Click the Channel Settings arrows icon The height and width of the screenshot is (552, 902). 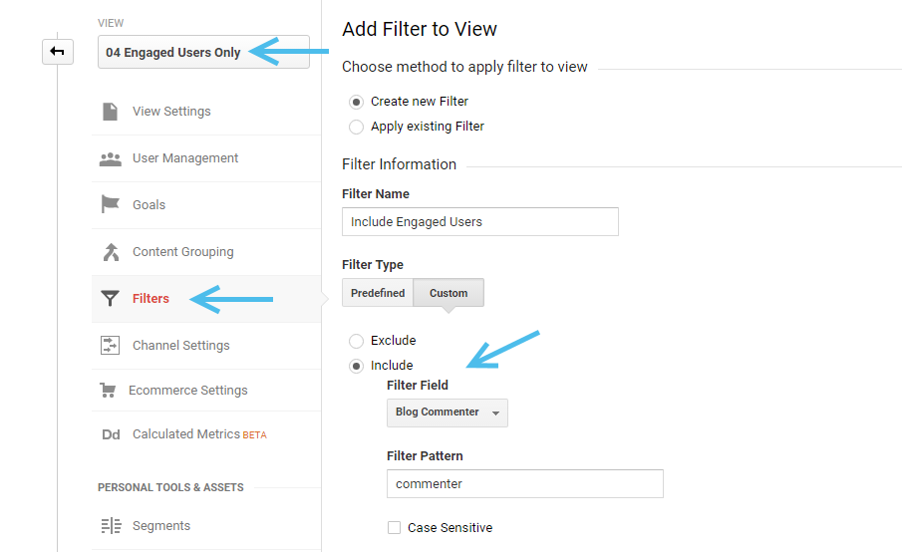[110, 345]
